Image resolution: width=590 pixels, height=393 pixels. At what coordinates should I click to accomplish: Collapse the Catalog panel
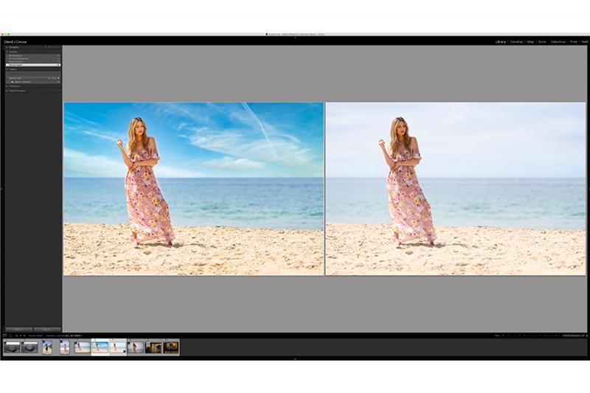[x=13, y=52]
